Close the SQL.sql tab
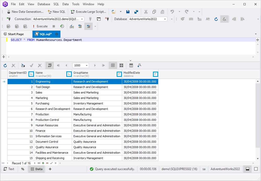261x181 pixels. pos(57,34)
